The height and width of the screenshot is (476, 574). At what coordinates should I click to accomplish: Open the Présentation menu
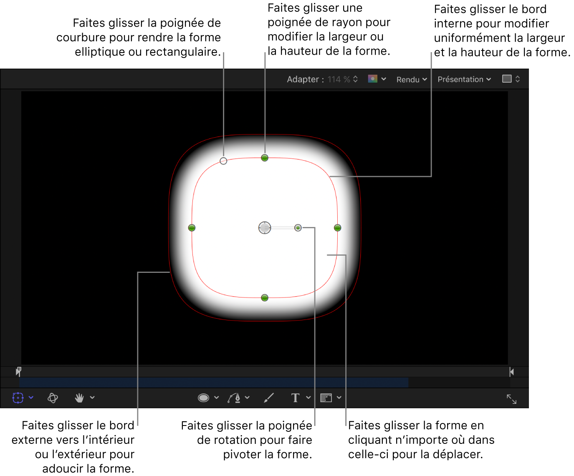(463, 79)
